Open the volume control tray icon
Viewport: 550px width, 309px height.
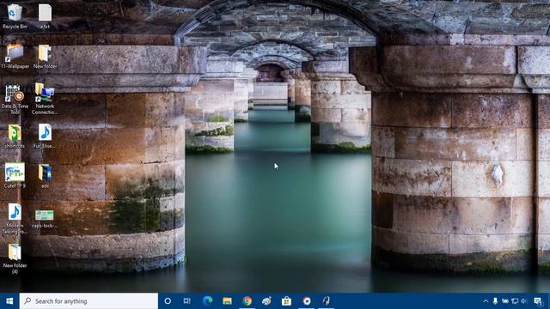click(x=524, y=301)
